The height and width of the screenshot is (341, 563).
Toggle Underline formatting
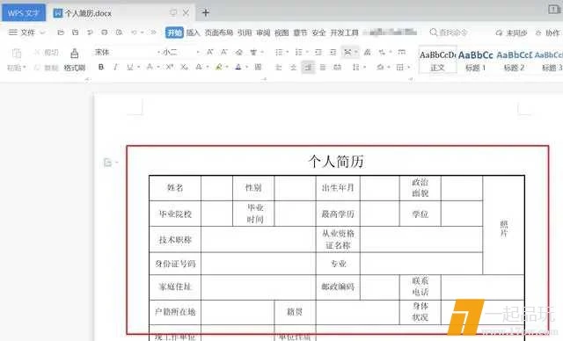(x=130, y=67)
